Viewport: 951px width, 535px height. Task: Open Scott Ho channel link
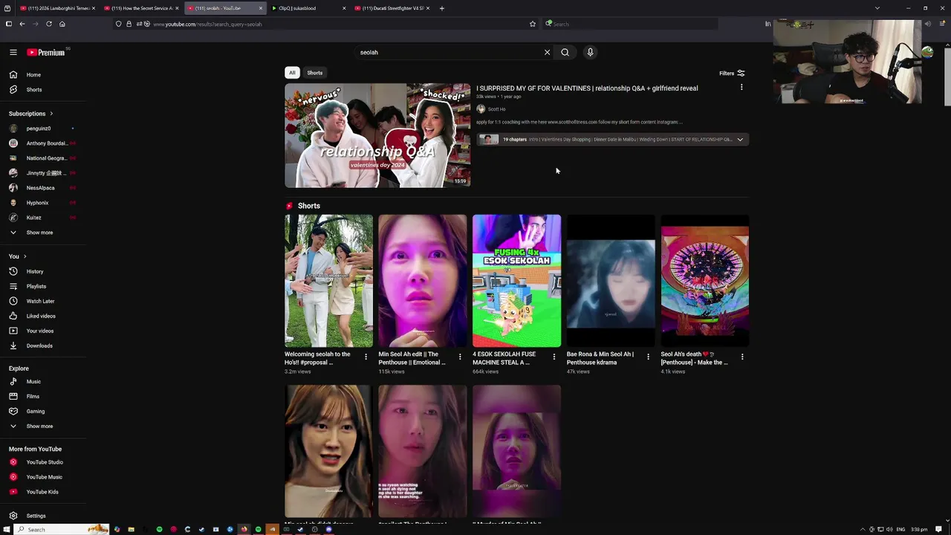pyautogui.click(x=496, y=109)
